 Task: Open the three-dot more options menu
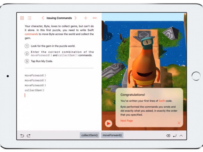point(95,18)
